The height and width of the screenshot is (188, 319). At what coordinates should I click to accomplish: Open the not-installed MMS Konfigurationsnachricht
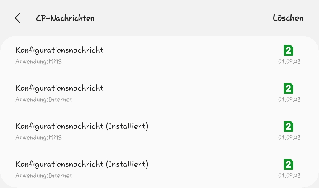click(x=59, y=50)
